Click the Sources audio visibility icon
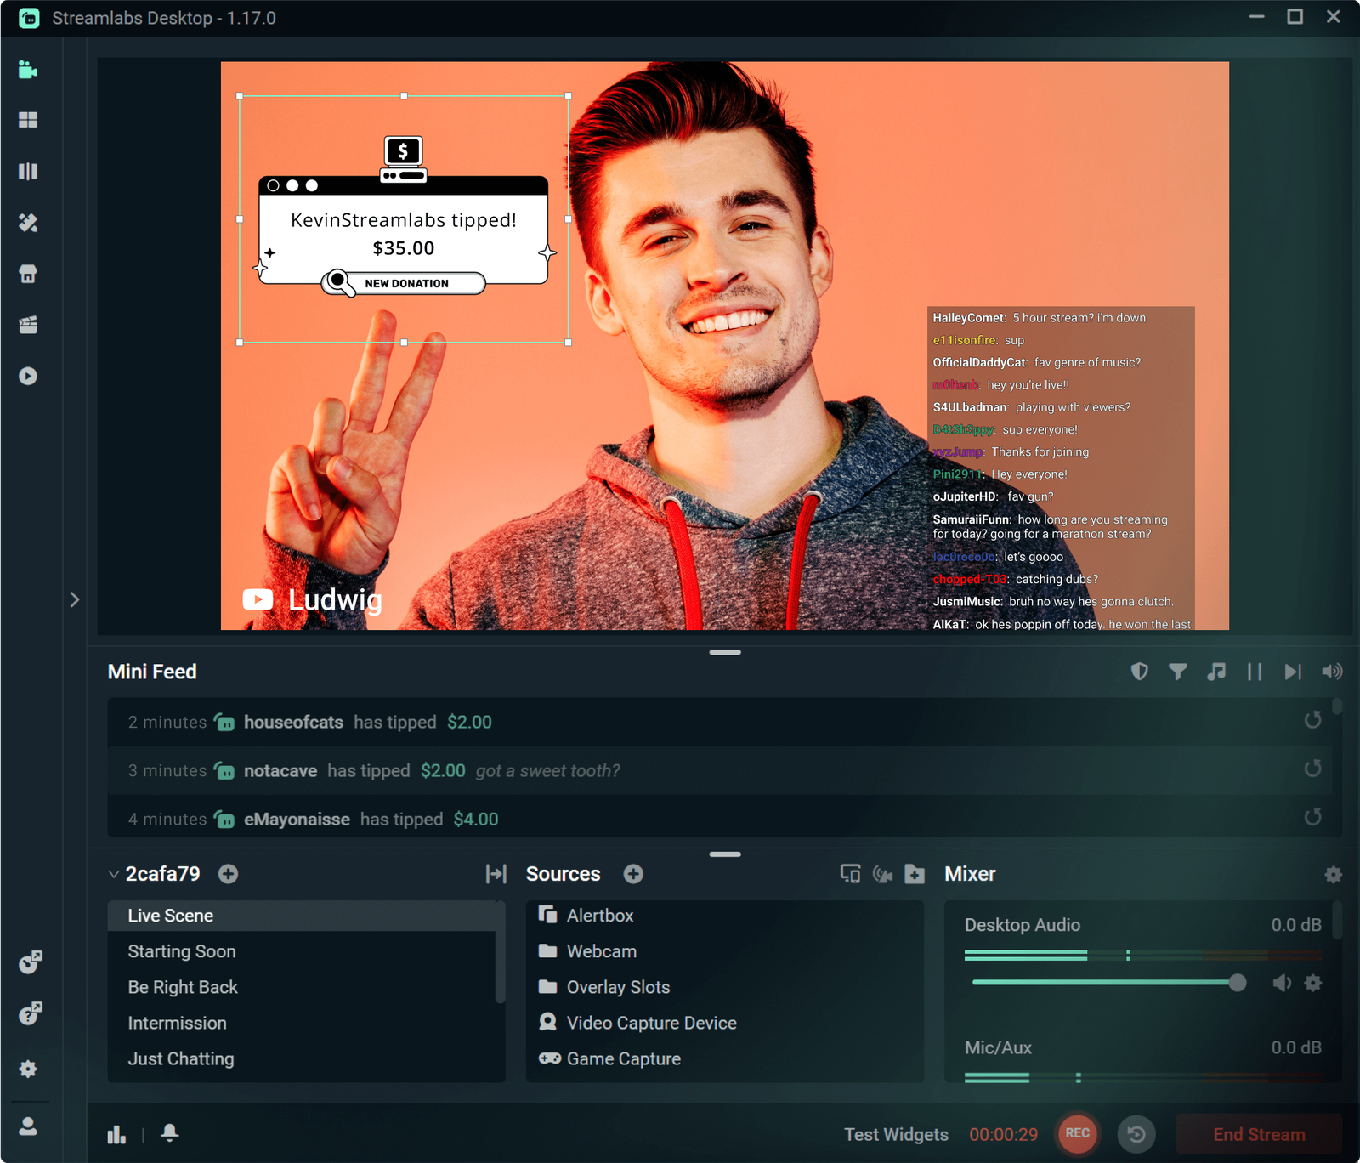The width and height of the screenshot is (1360, 1163). [882, 874]
